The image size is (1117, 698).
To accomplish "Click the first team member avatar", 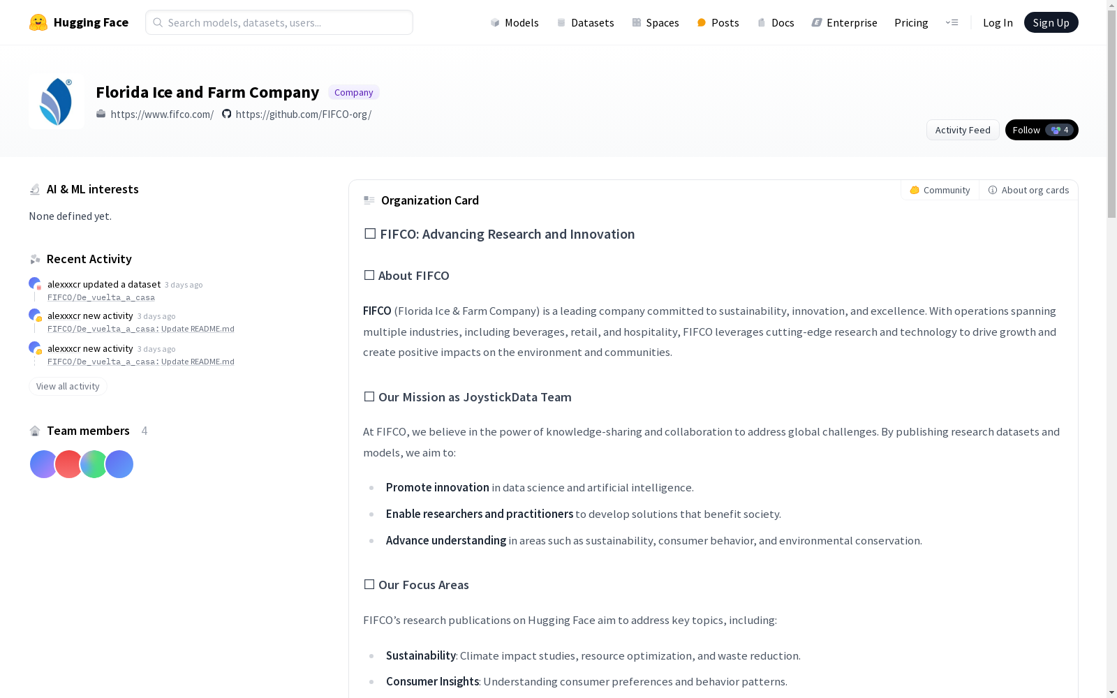I will pos(43,464).
